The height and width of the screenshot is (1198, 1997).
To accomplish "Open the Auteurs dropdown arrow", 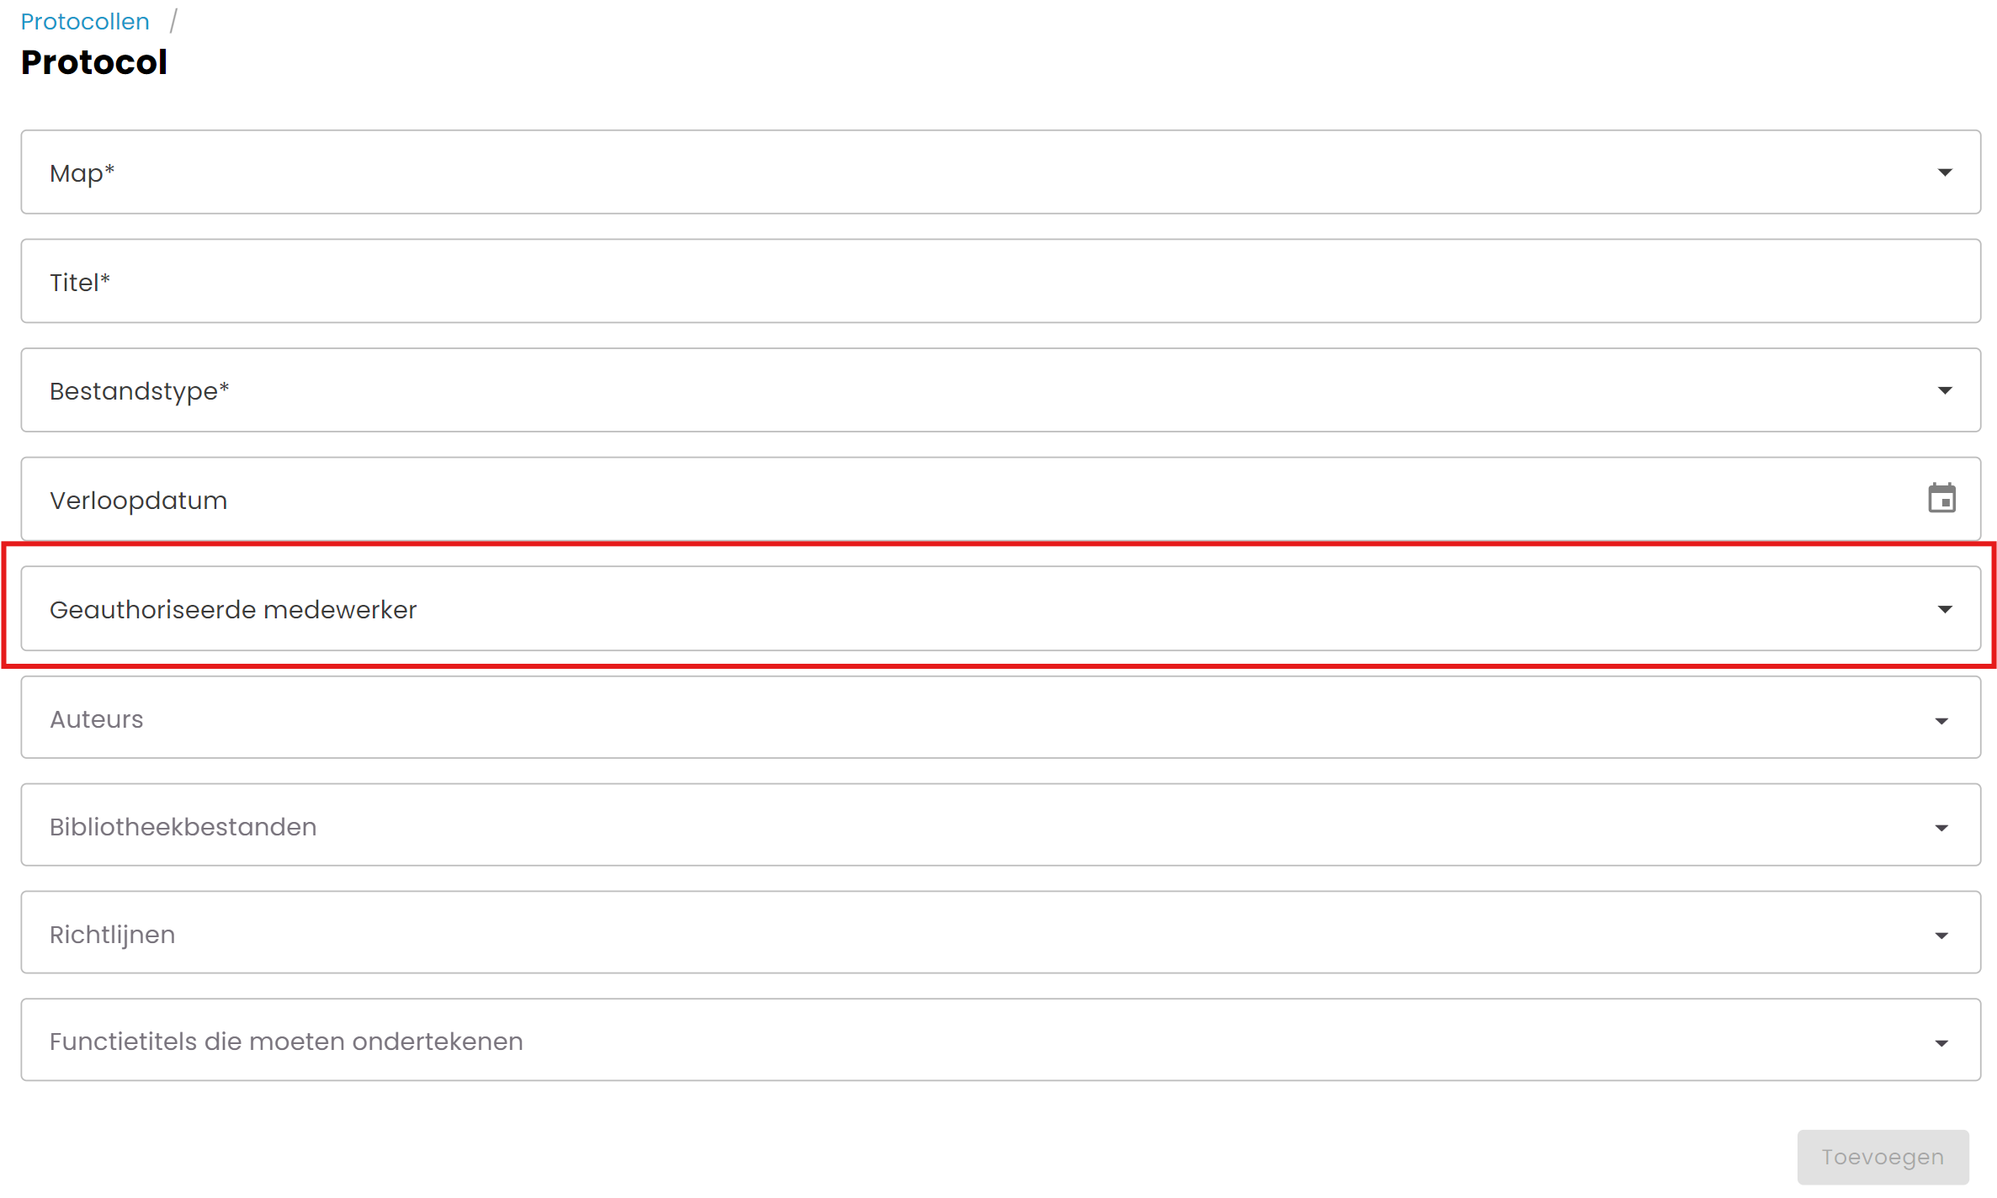I will tap(1941, 721).
